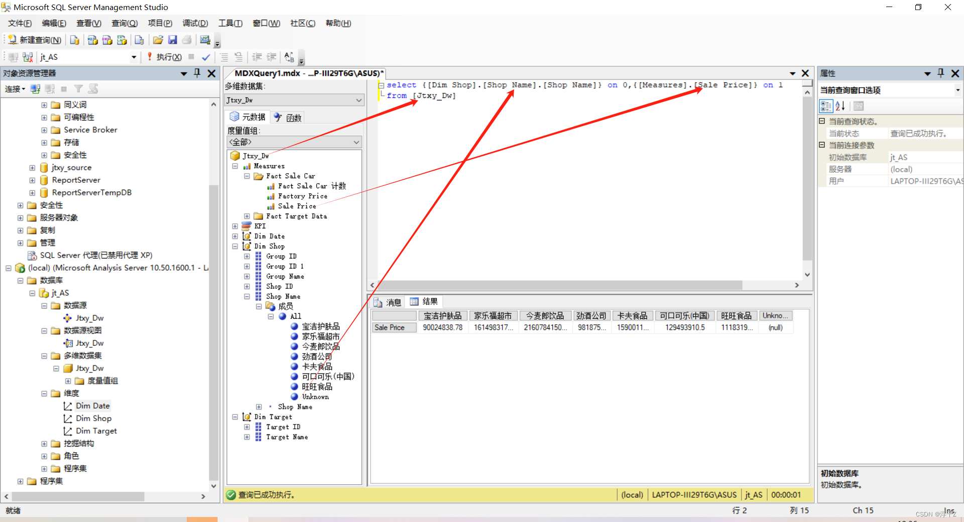Viewport: 964px width, 522px height.
Task: Switch to the 结果 tab
Action: pos(424,302)
